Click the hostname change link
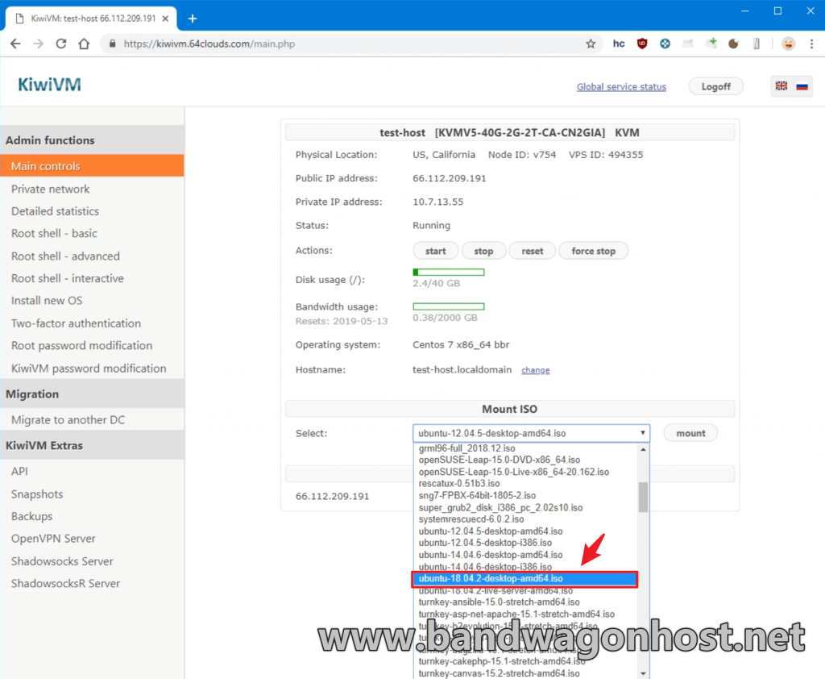The width and height of the screenshot is (825, 679). 536,370
